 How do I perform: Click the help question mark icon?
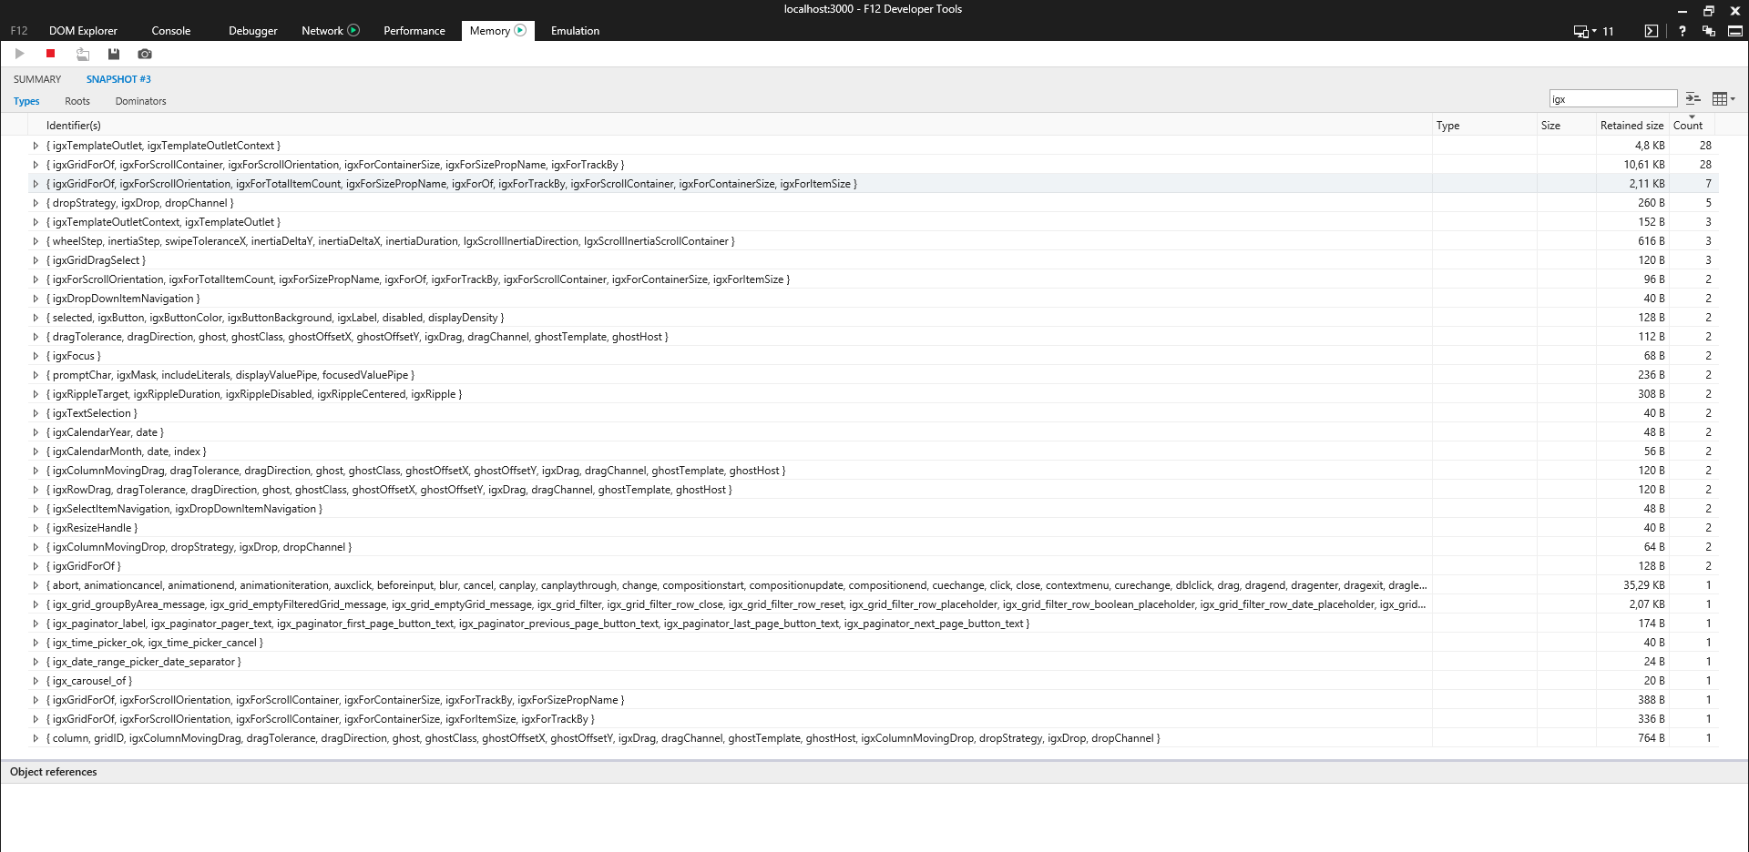1682,30
